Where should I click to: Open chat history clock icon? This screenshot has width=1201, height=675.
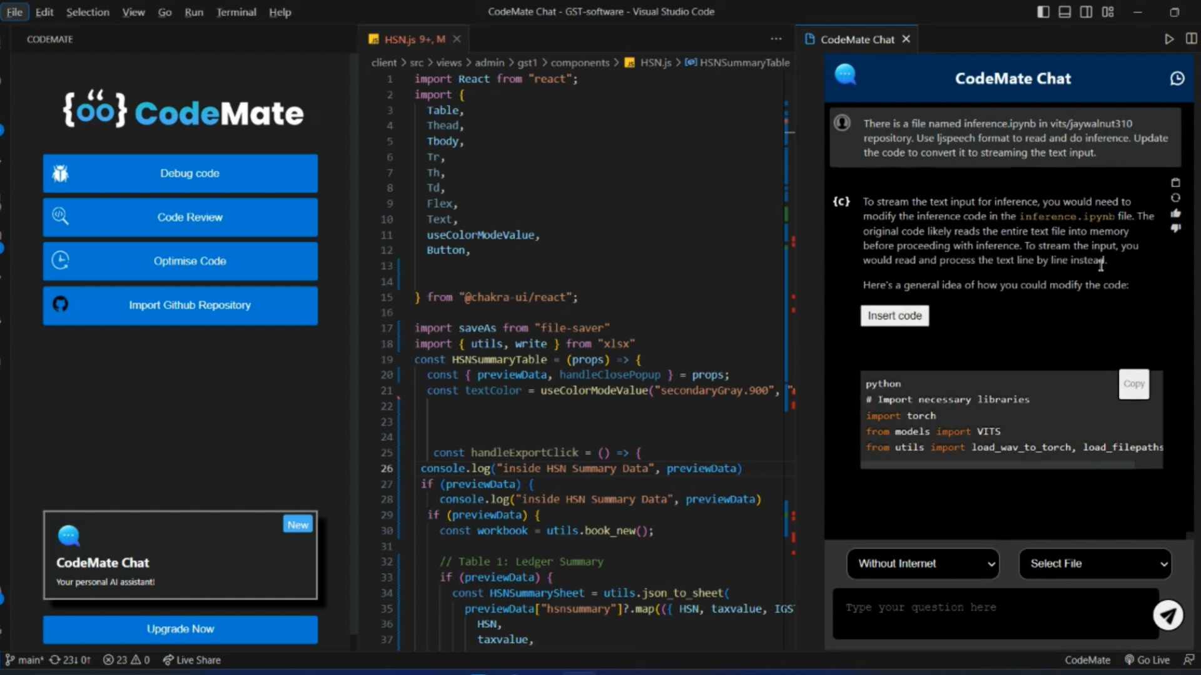point(1177,78)
